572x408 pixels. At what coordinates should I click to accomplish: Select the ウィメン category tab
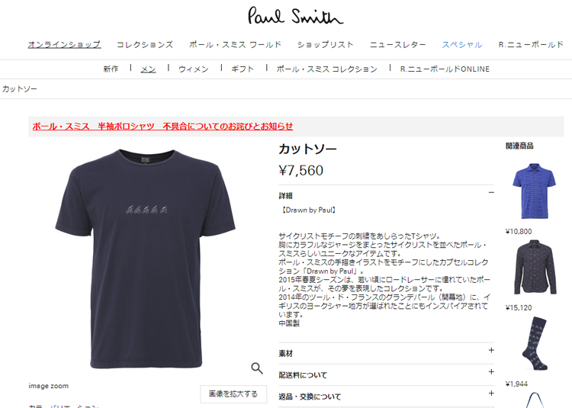[194, 69]
